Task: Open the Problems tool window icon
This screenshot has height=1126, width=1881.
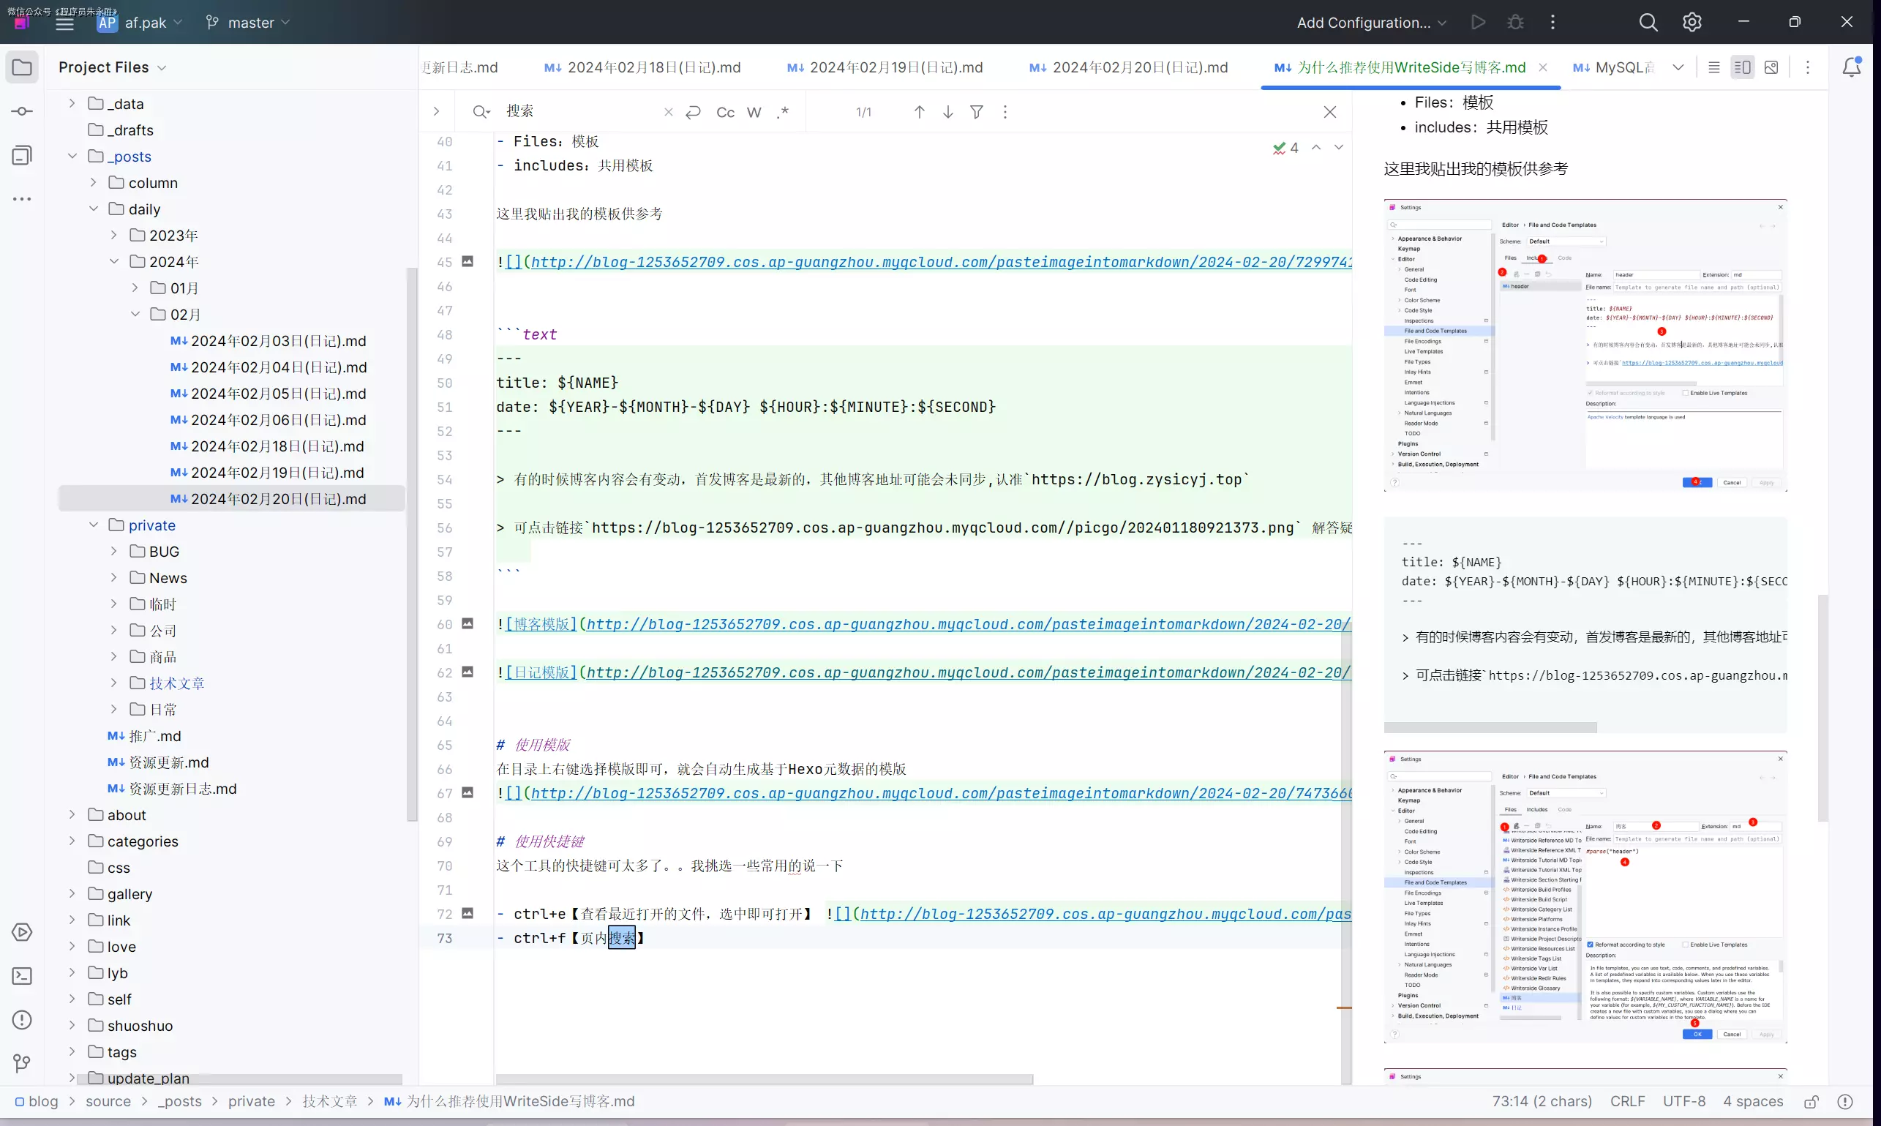Action: pyautogui.click(x=22, y=1020)
